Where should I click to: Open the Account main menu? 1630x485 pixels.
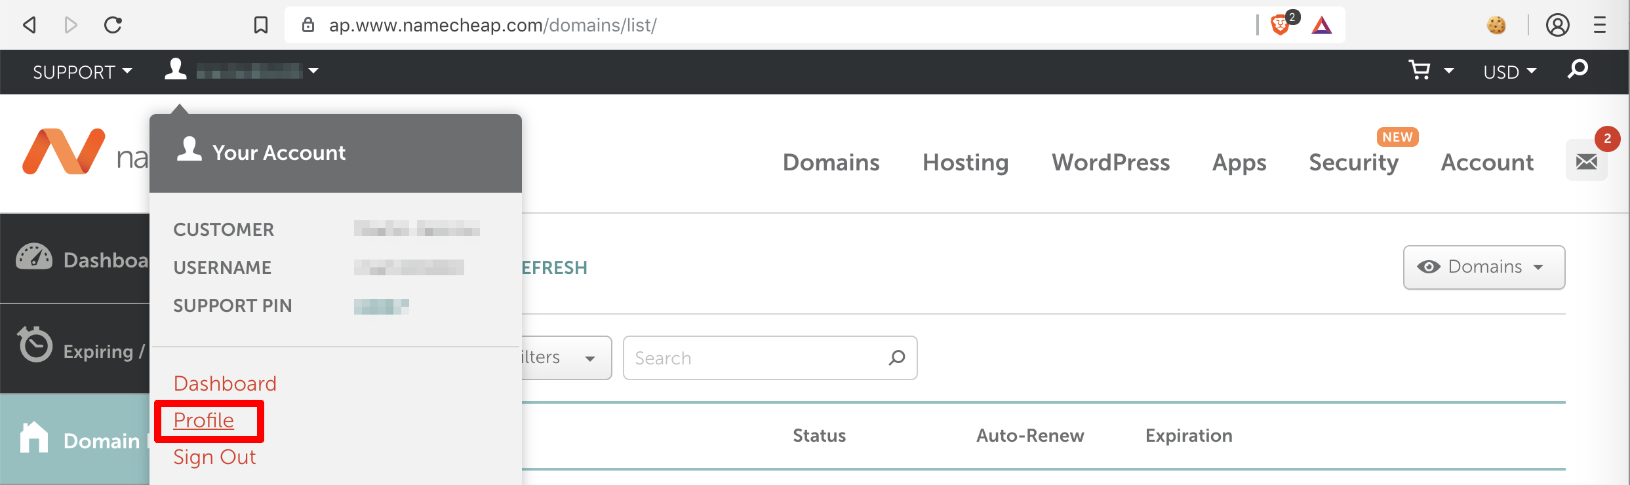(1487, 163)
